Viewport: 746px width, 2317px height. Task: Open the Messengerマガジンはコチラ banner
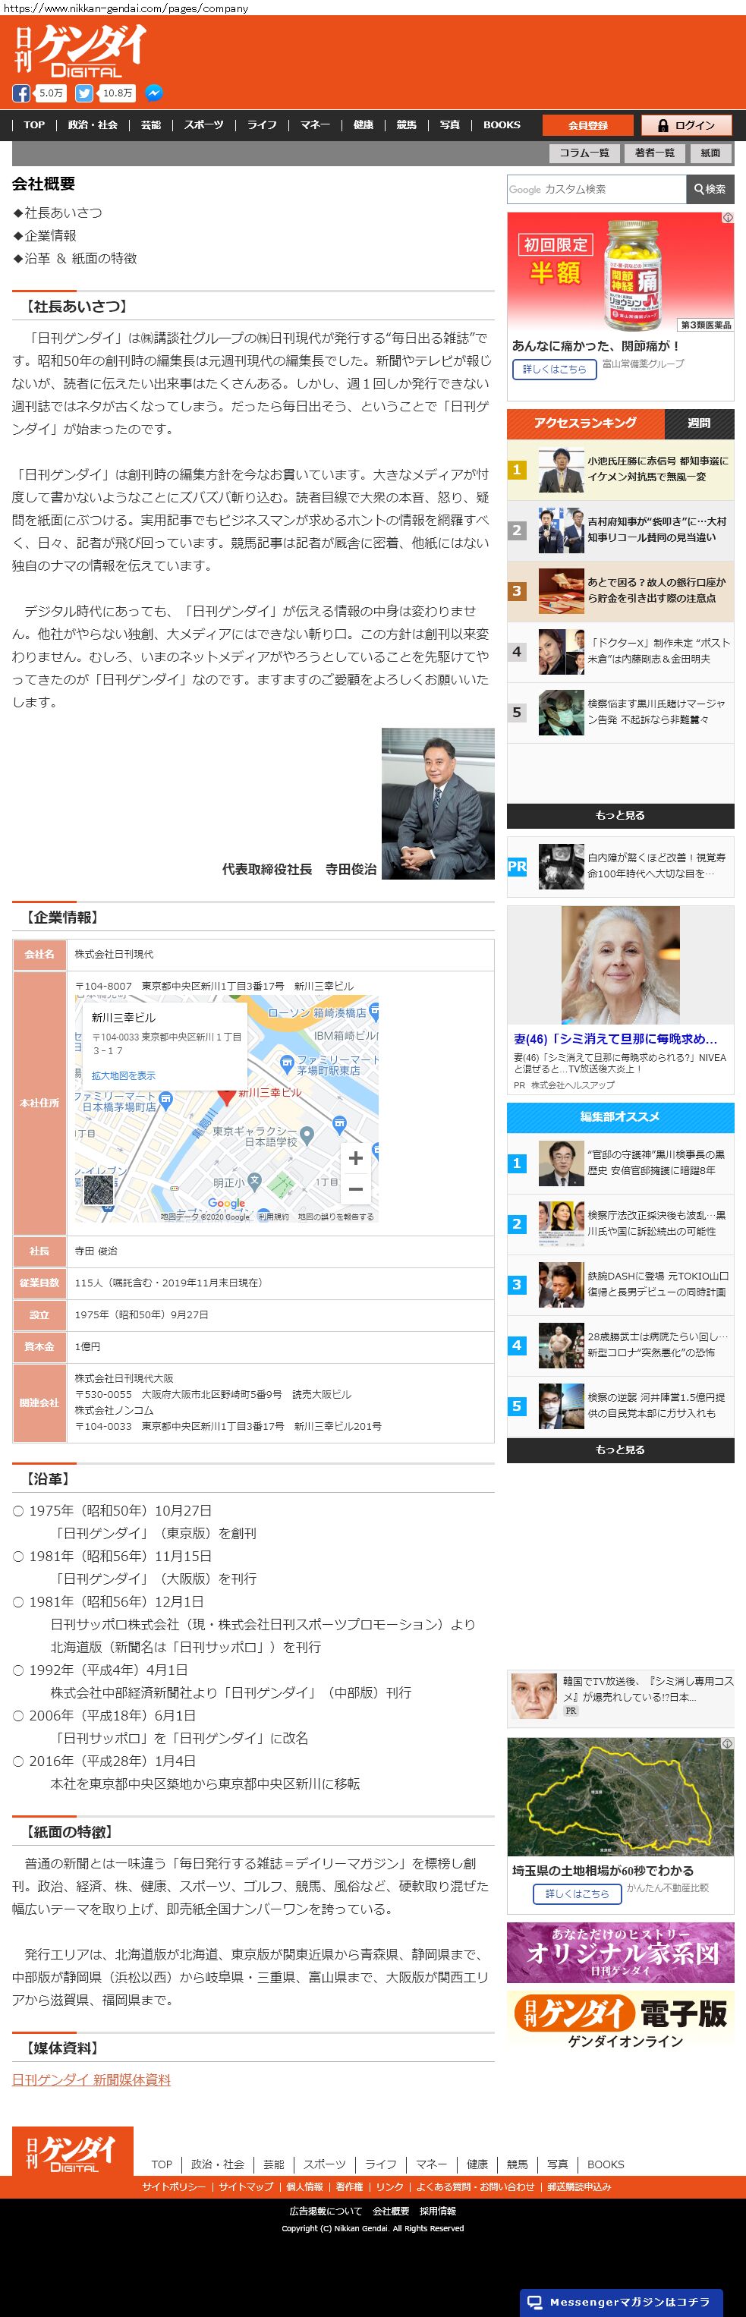(x=621, y=2302)
